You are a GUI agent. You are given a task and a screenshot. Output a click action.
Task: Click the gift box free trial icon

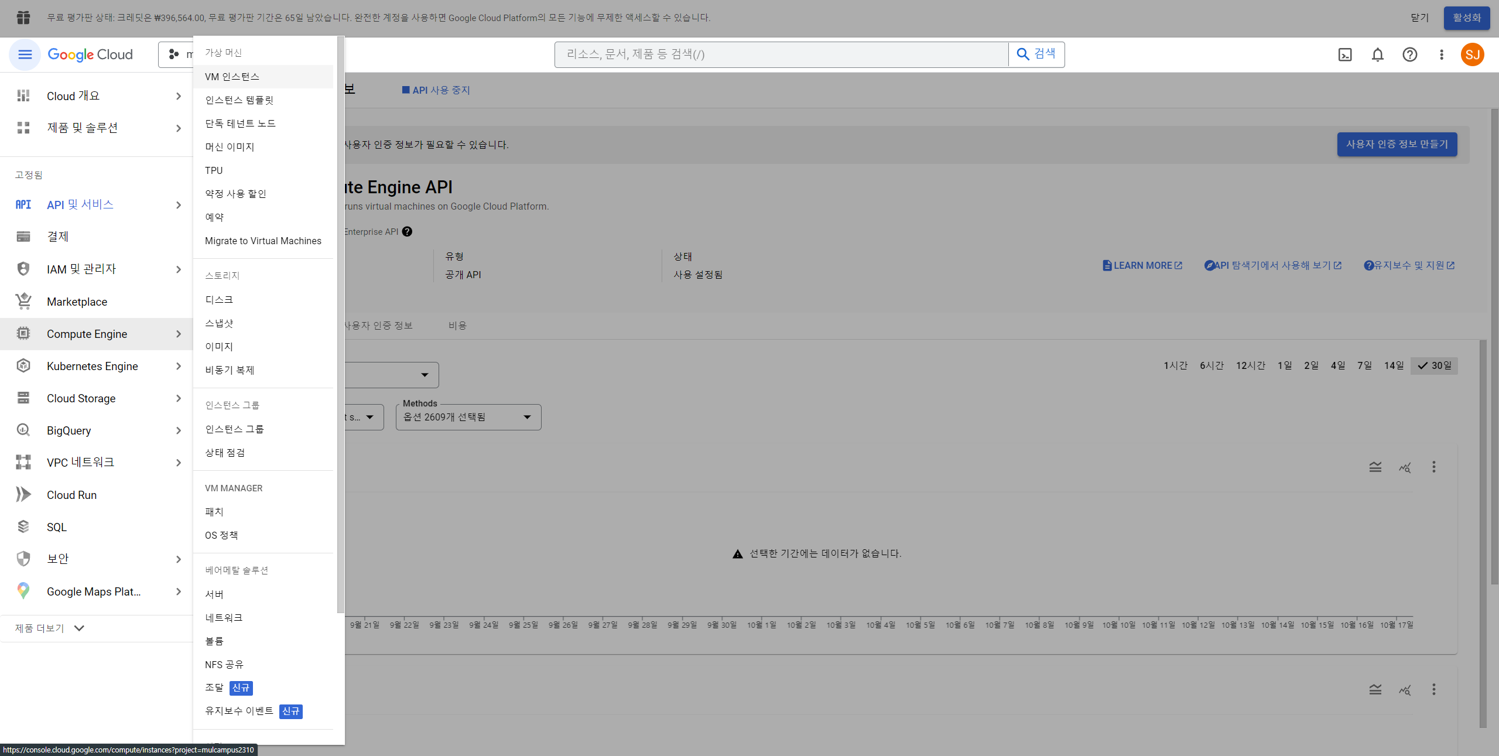[23, 18]
